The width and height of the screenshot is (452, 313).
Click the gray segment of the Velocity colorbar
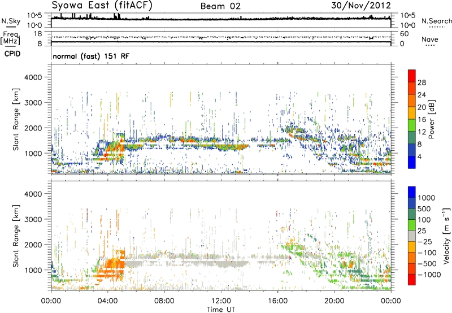click(x=412, y=236)
